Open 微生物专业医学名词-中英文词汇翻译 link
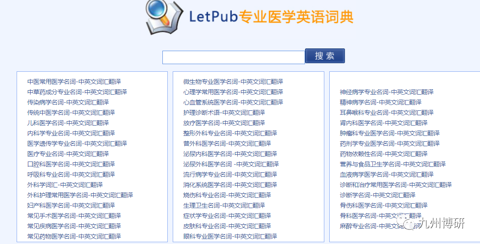480x244 pixels. pos(233,82)
